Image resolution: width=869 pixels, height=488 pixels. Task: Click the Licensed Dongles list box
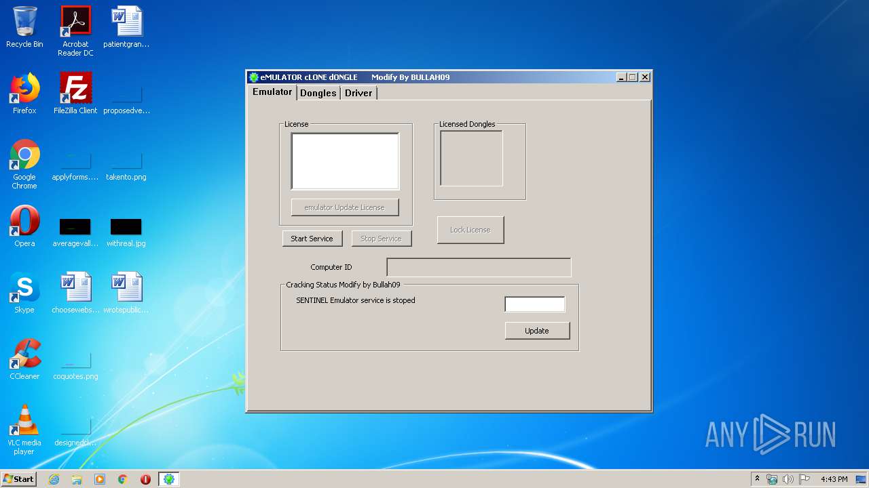click(471, 158)
